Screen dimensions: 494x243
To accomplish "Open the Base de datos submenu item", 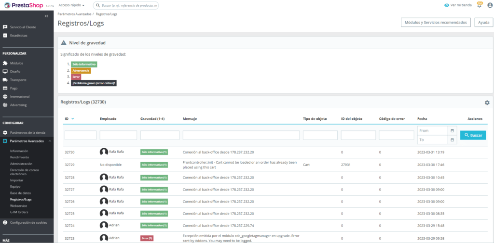I will pyautogui.click(x=20, y=193).
